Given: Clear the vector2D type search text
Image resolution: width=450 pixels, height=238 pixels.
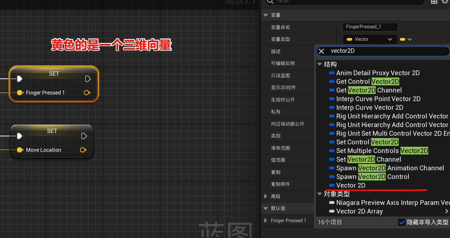Looking at the screenshot, I should point(321,51).
